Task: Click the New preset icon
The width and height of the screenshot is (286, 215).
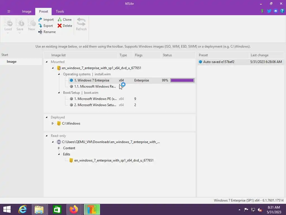Action: pyautogui.click(x=31, y=22)
